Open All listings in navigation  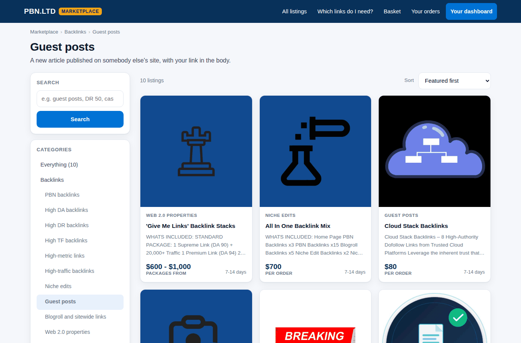pos(294,11)
